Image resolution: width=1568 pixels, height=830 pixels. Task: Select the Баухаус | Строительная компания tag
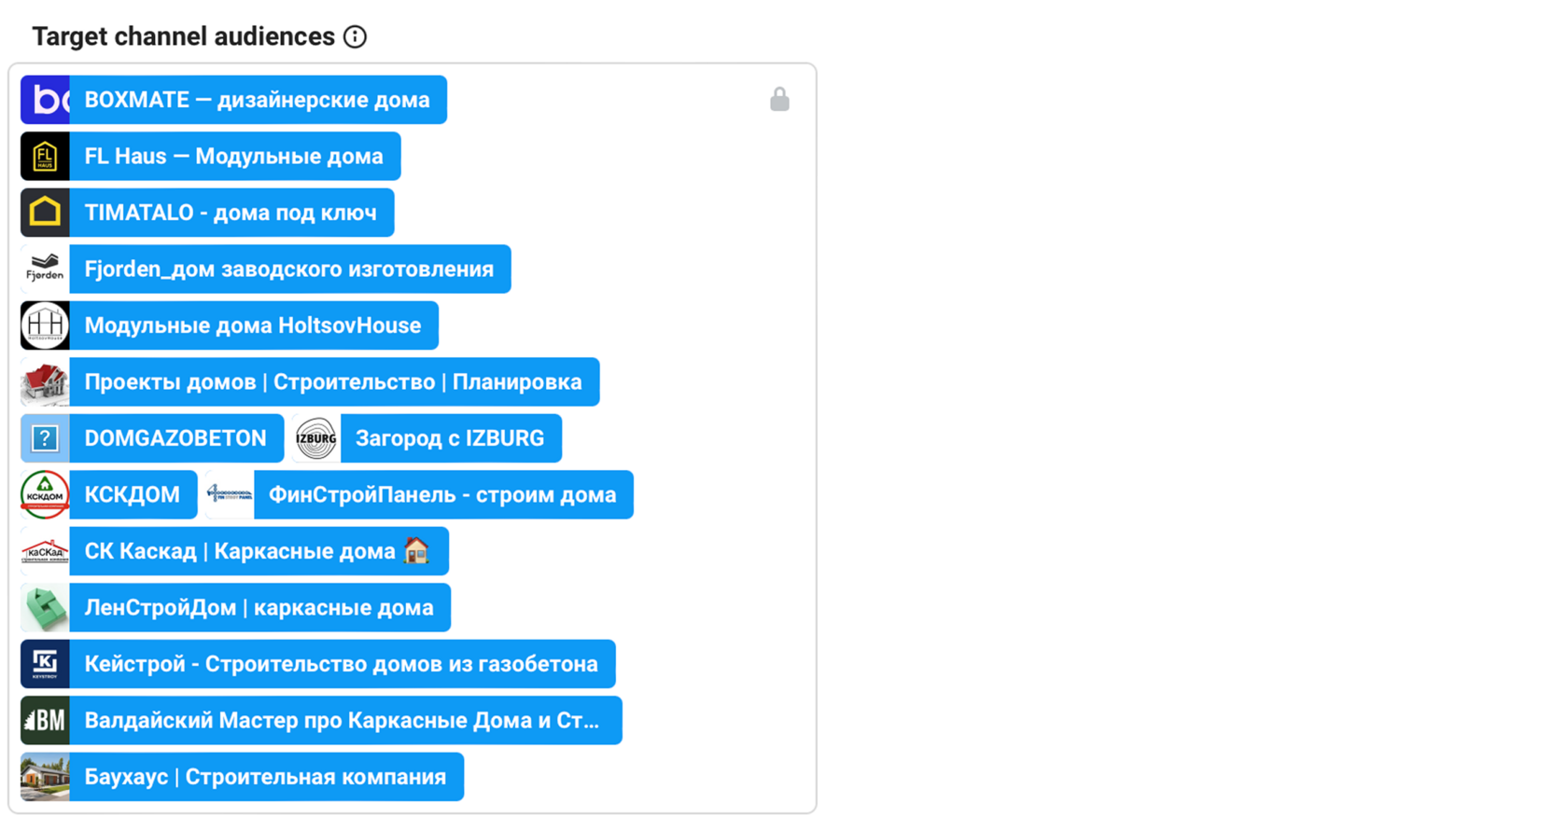242,777
